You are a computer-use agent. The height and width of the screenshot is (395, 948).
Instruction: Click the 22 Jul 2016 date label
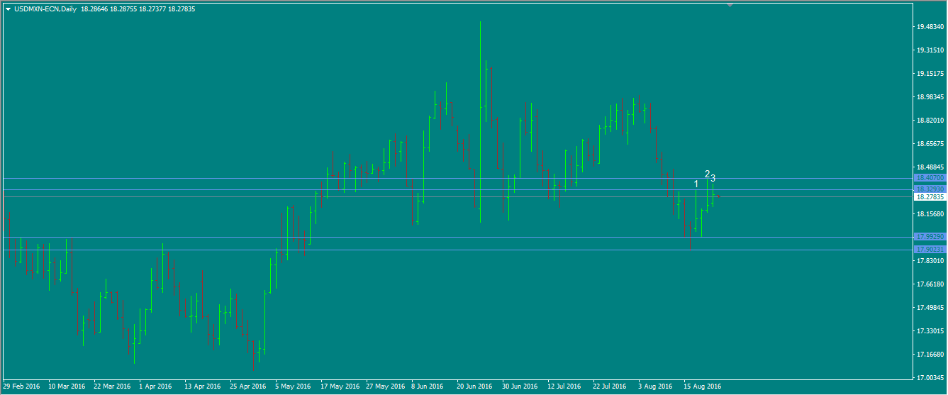[x=610, y=387]
